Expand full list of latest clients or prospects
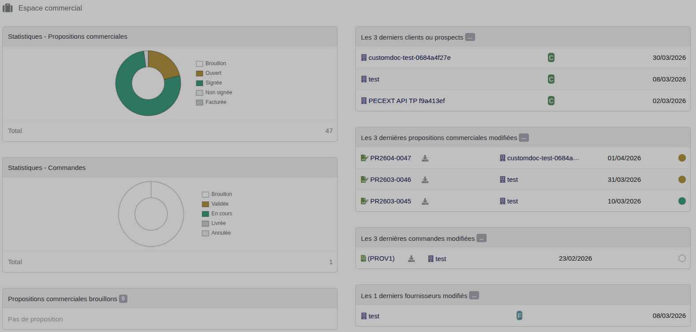This screenshot has height=332, width=696. coord(470,37)
